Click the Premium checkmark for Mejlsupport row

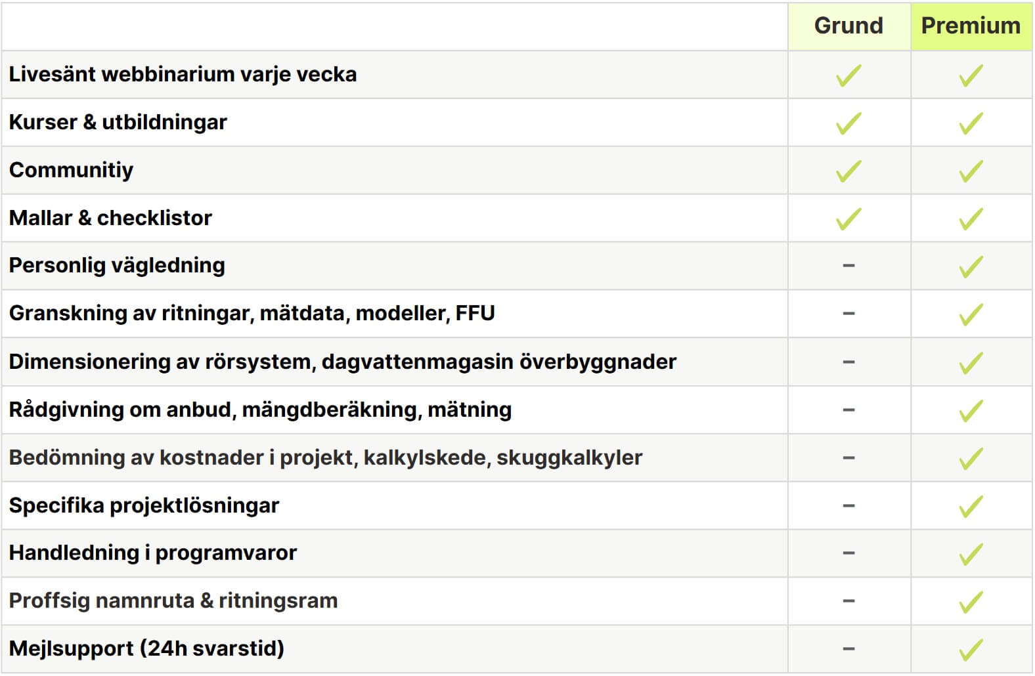click(x=971, y=650)
